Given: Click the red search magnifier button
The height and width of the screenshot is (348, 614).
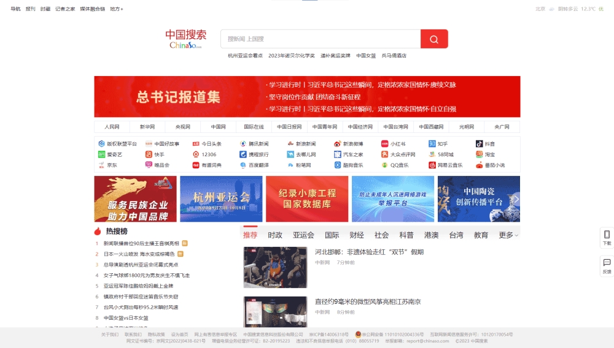Looking at the screenshot, I should click(434, 39).
